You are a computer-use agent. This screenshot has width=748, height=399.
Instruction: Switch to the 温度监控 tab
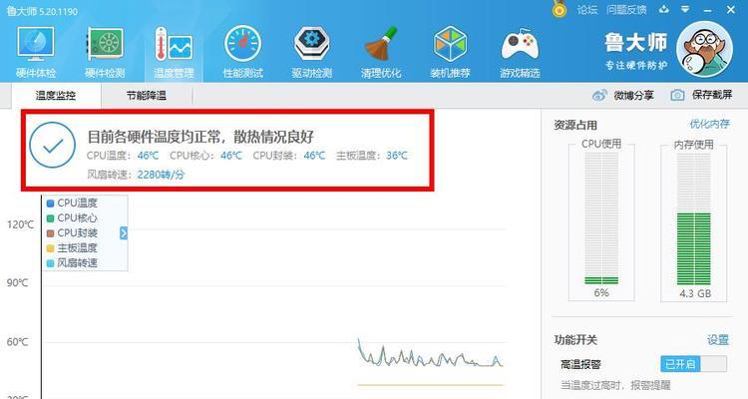pyautogui.click(x=56, y=96)
